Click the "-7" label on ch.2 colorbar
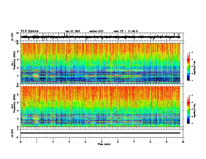206x159 pixels. pyautogui.click(x=192, y=124)
